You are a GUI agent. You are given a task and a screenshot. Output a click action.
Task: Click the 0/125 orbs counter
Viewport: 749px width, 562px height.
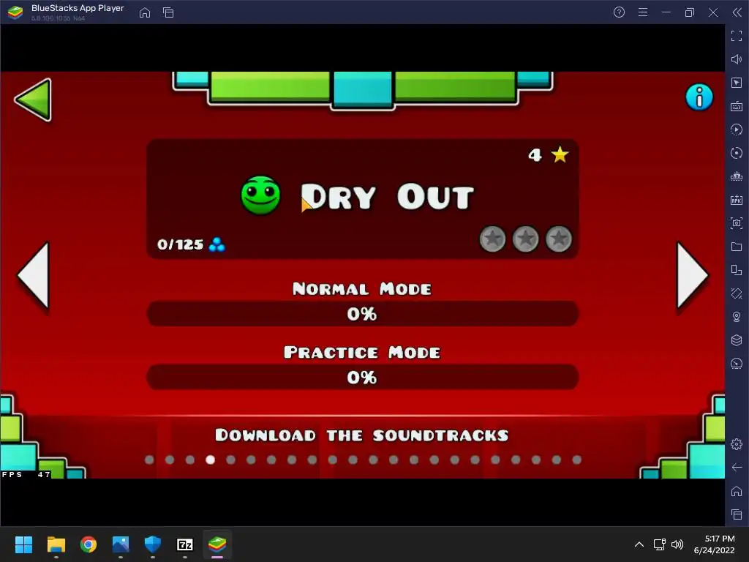(x=180, y=244)
